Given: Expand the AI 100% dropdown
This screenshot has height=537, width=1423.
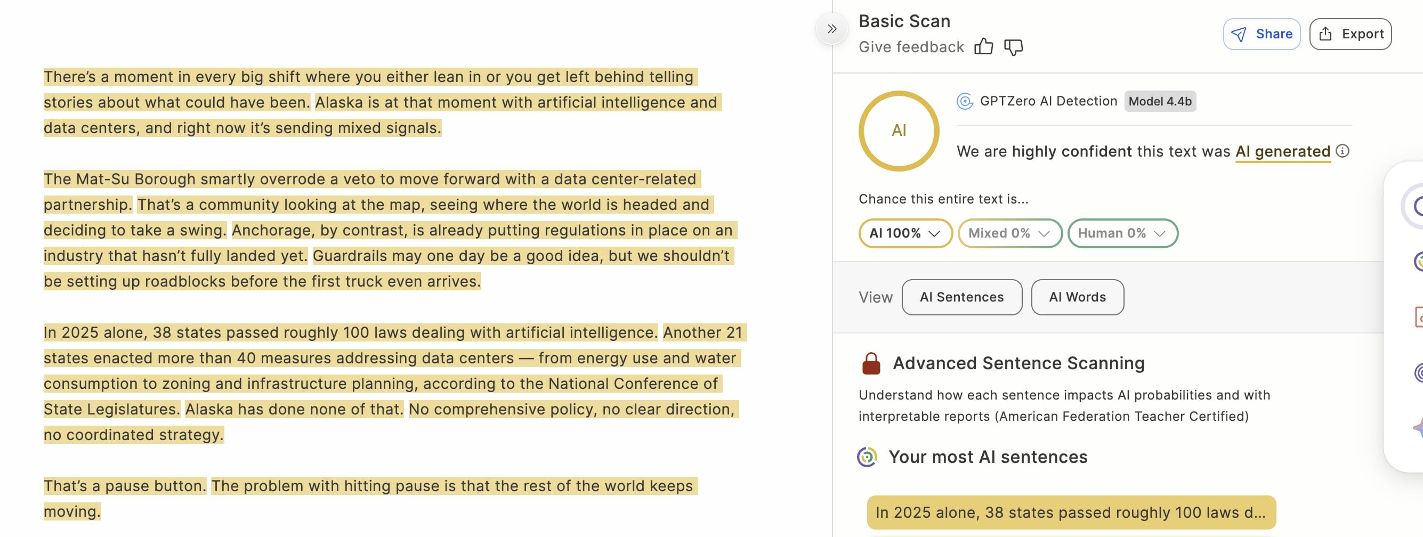Looking at the screenshot, I should 905,233.
